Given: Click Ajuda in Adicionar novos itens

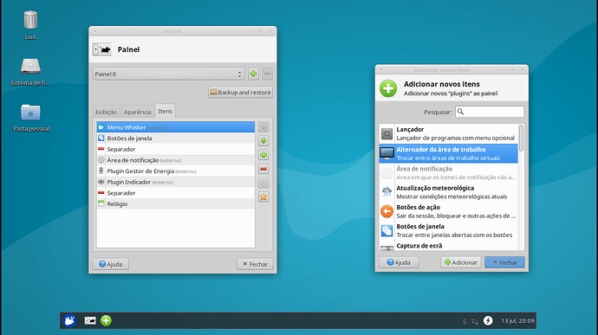Looking at the screenshot, I should point(399,262).
